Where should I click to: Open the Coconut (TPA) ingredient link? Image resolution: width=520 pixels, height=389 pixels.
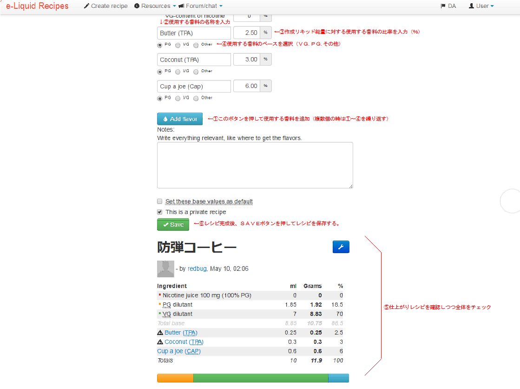coord(184,342)
